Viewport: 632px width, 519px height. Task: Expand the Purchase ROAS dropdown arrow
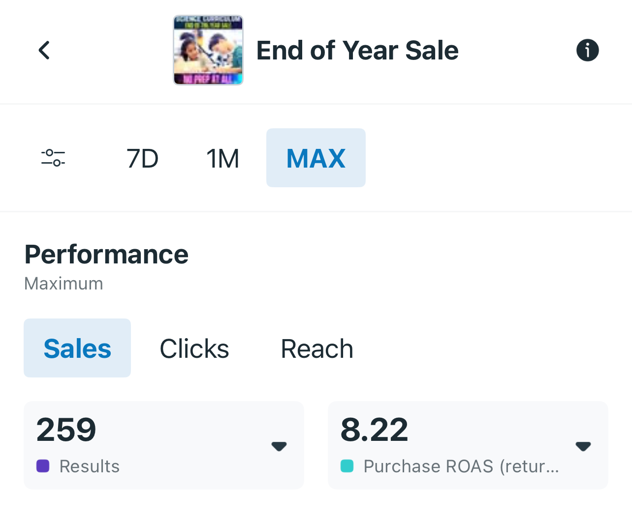coord(583,446)
